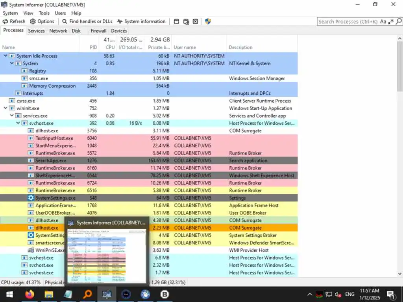Click Find handles or DLLs
The width and height of the screenshot is (403, 302).
[87, 22]
